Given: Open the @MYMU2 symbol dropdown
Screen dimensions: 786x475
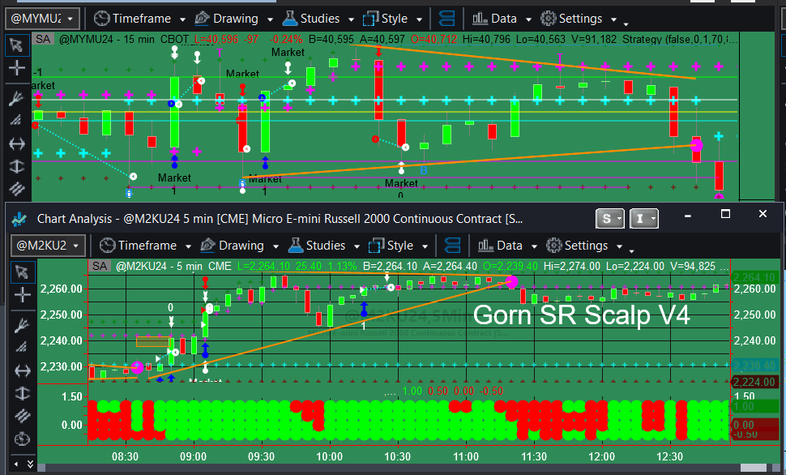Looking at the screenshot, I should [x=41, y=17].
